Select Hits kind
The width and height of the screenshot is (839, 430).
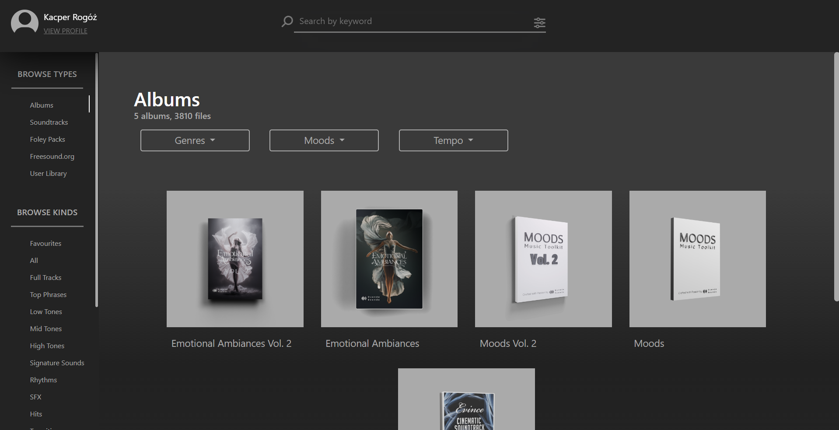click(x=36, y=414)
